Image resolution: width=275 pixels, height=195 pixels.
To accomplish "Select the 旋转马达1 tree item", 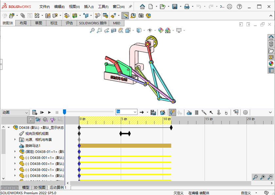I will click(x=33, y=146).
